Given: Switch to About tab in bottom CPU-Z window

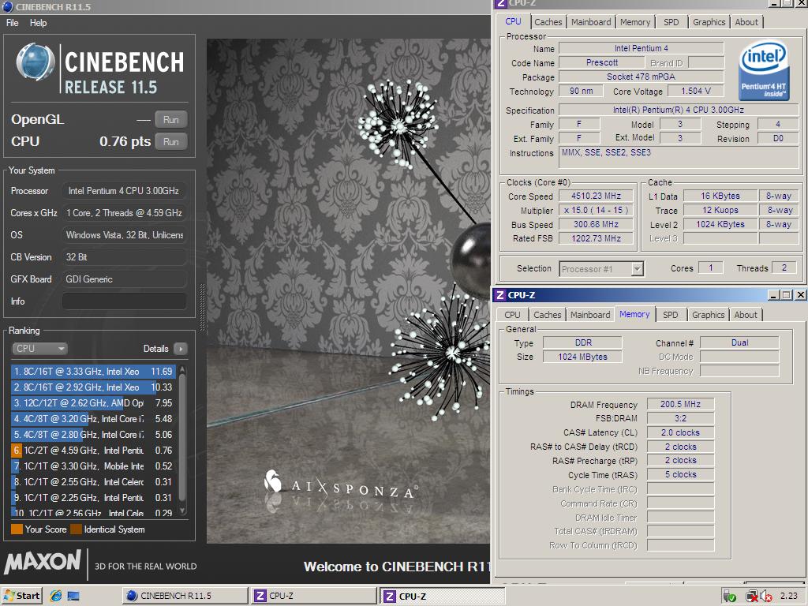Looking at the screenshot, I should click(746, 315).
